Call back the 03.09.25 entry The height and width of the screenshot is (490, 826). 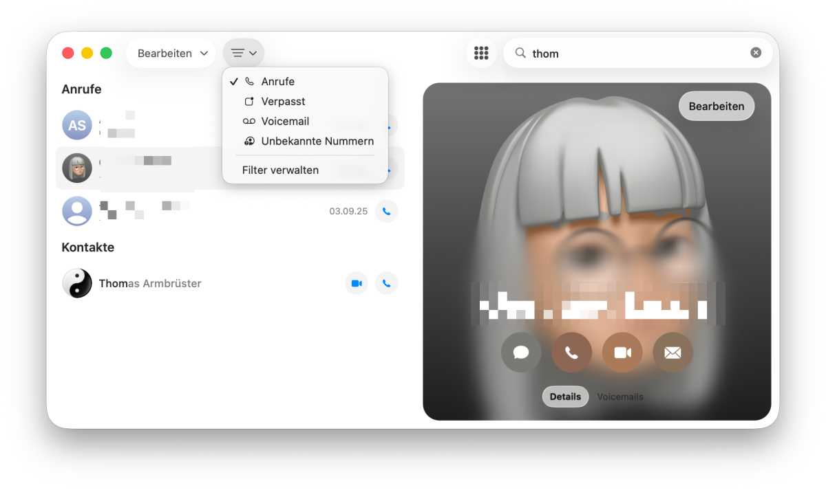click(x=386, y=212)
